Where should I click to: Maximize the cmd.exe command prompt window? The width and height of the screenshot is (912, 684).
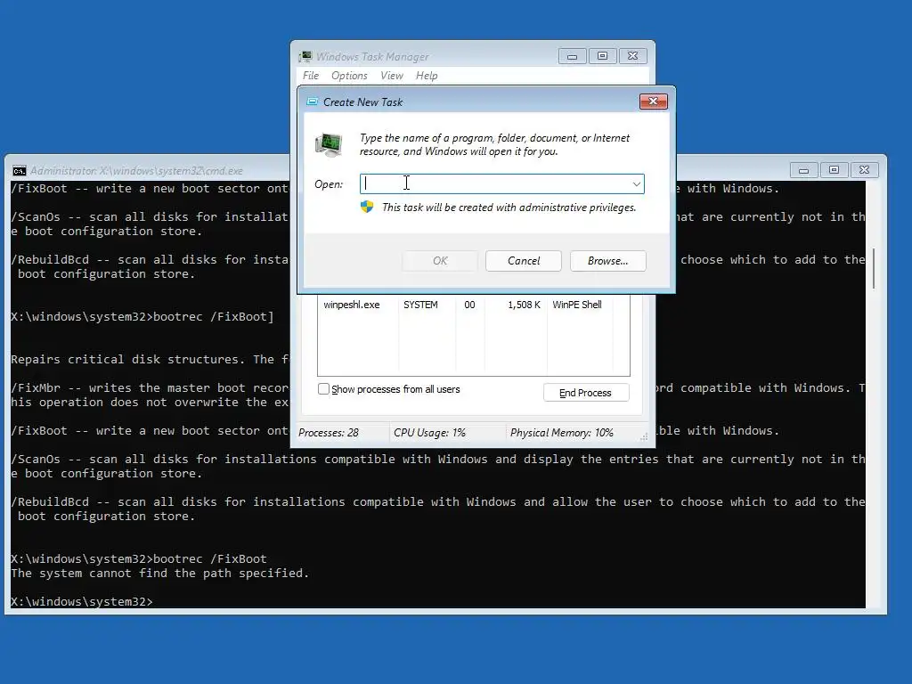click(x=834, y=170)
